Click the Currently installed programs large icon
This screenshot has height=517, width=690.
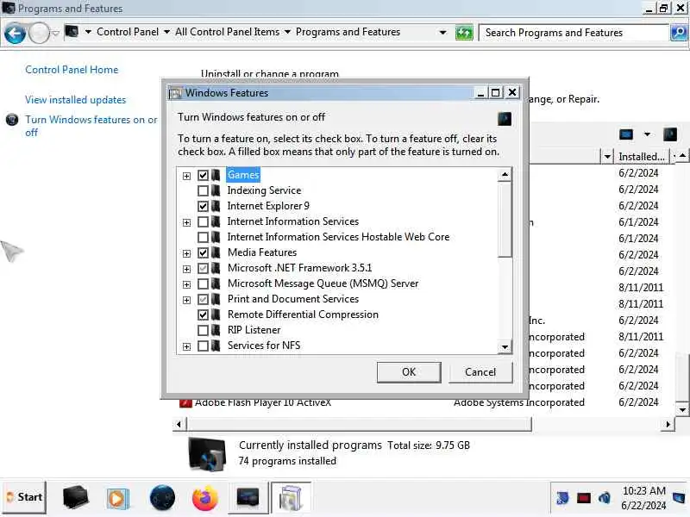click(207, 455)
